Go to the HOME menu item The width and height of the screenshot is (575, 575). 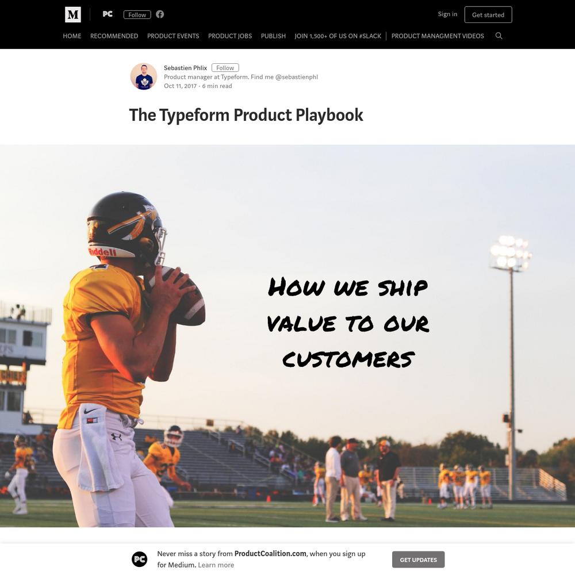[72, 36]
